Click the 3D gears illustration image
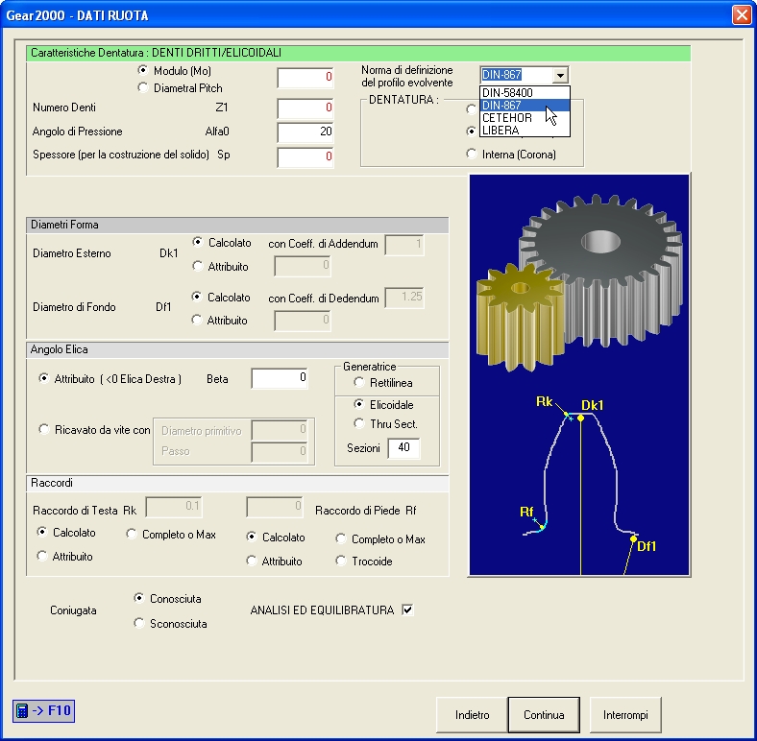Viewport: 757px width, 741px height. click(x=579, y=375)
